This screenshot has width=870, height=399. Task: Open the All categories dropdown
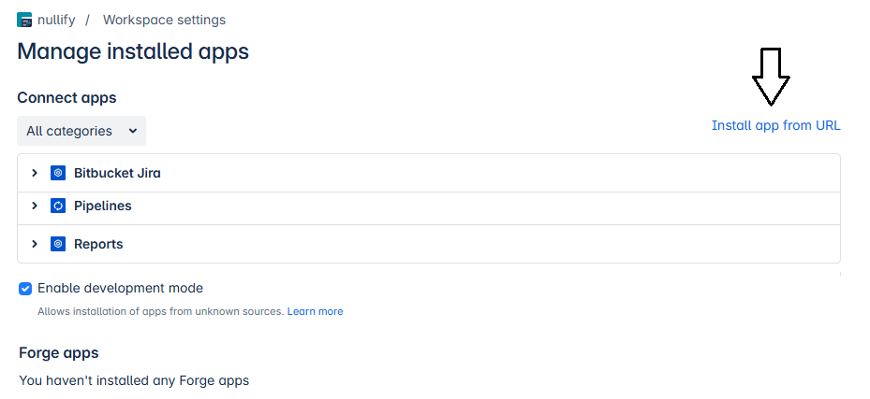(x=81, y=131)
